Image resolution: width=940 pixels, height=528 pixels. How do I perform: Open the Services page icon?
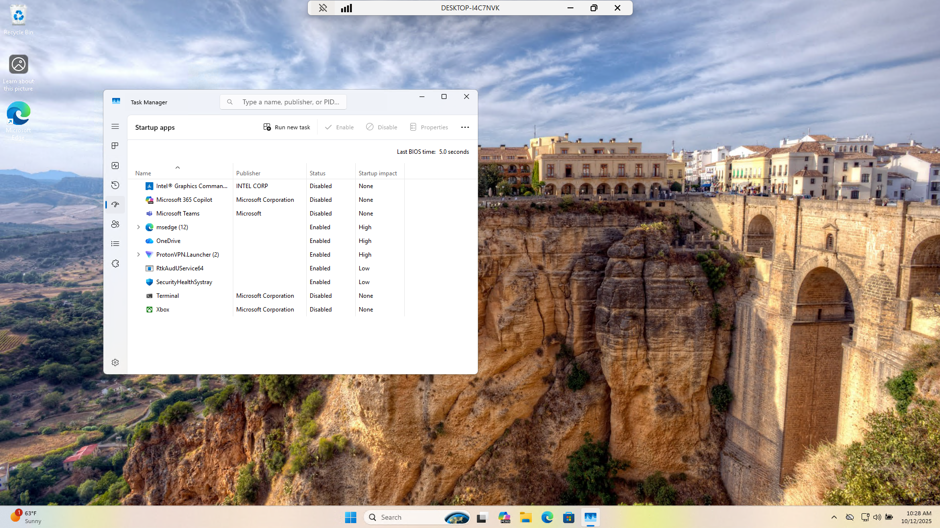[115, 264]
